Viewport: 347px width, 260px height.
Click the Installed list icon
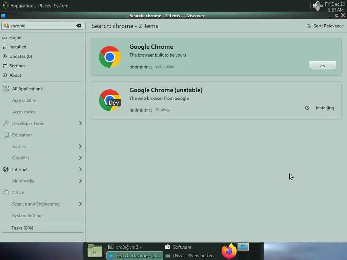pyautogui.click(x=5, y=47)
